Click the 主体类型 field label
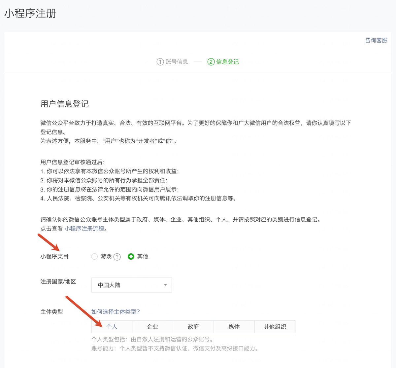Screen dimensions: 396x368 pyautogui.click(x=51, y=312)
